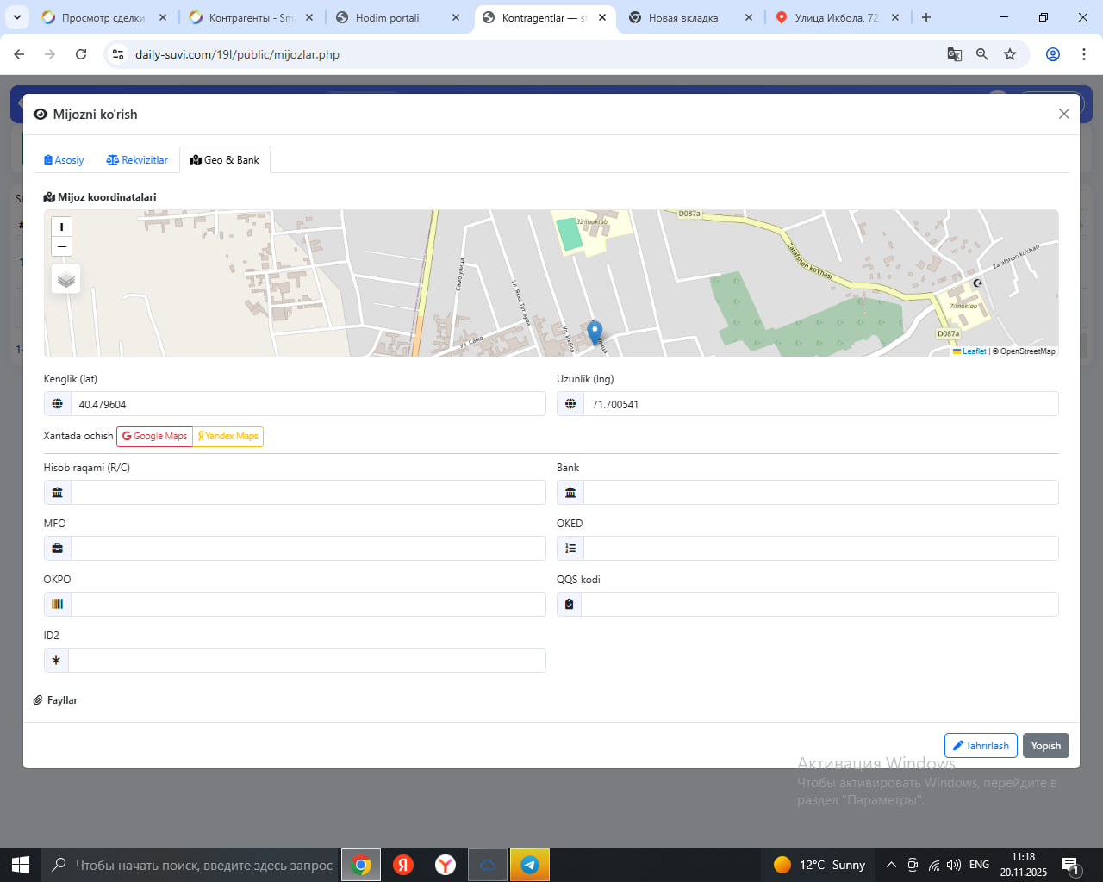Open location in Yandex Maps
1103x882 pixels.
pyautogui.click(x=228, y=436)
